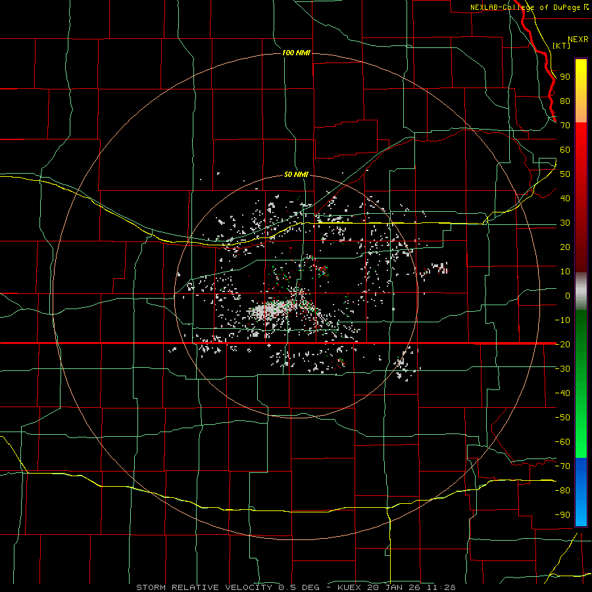592x592 pixels.
Task: Click the 20 value on velocity scale
Action: click(x=565, y=247)
